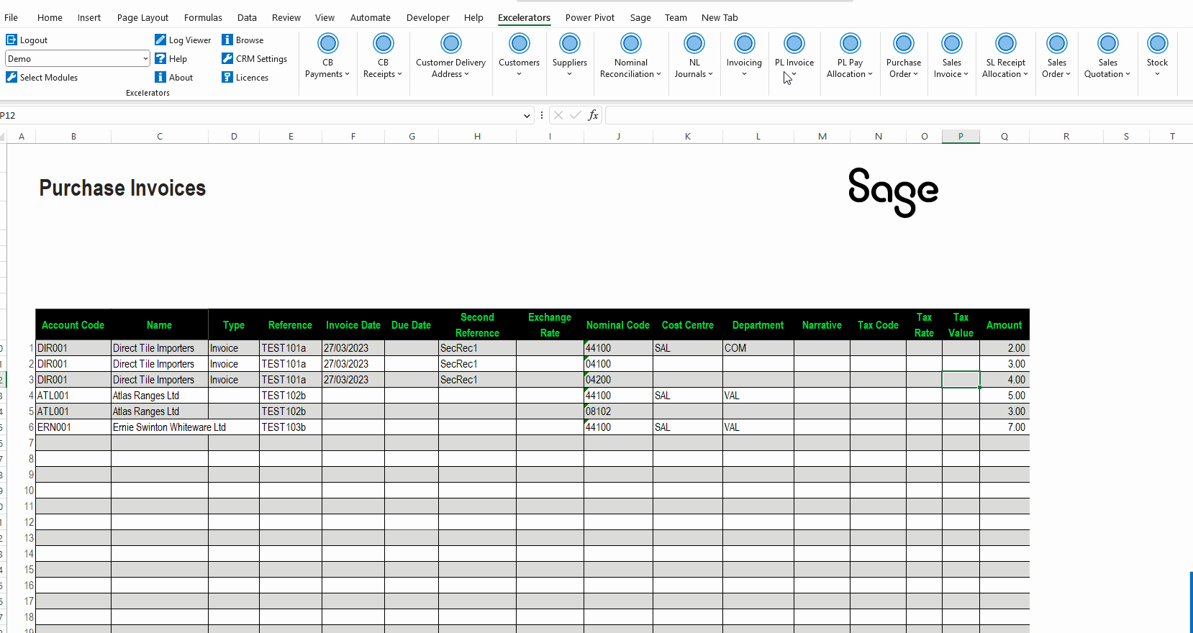Open the CB Receipts module
1193x633 pixels.
[383, 56]
